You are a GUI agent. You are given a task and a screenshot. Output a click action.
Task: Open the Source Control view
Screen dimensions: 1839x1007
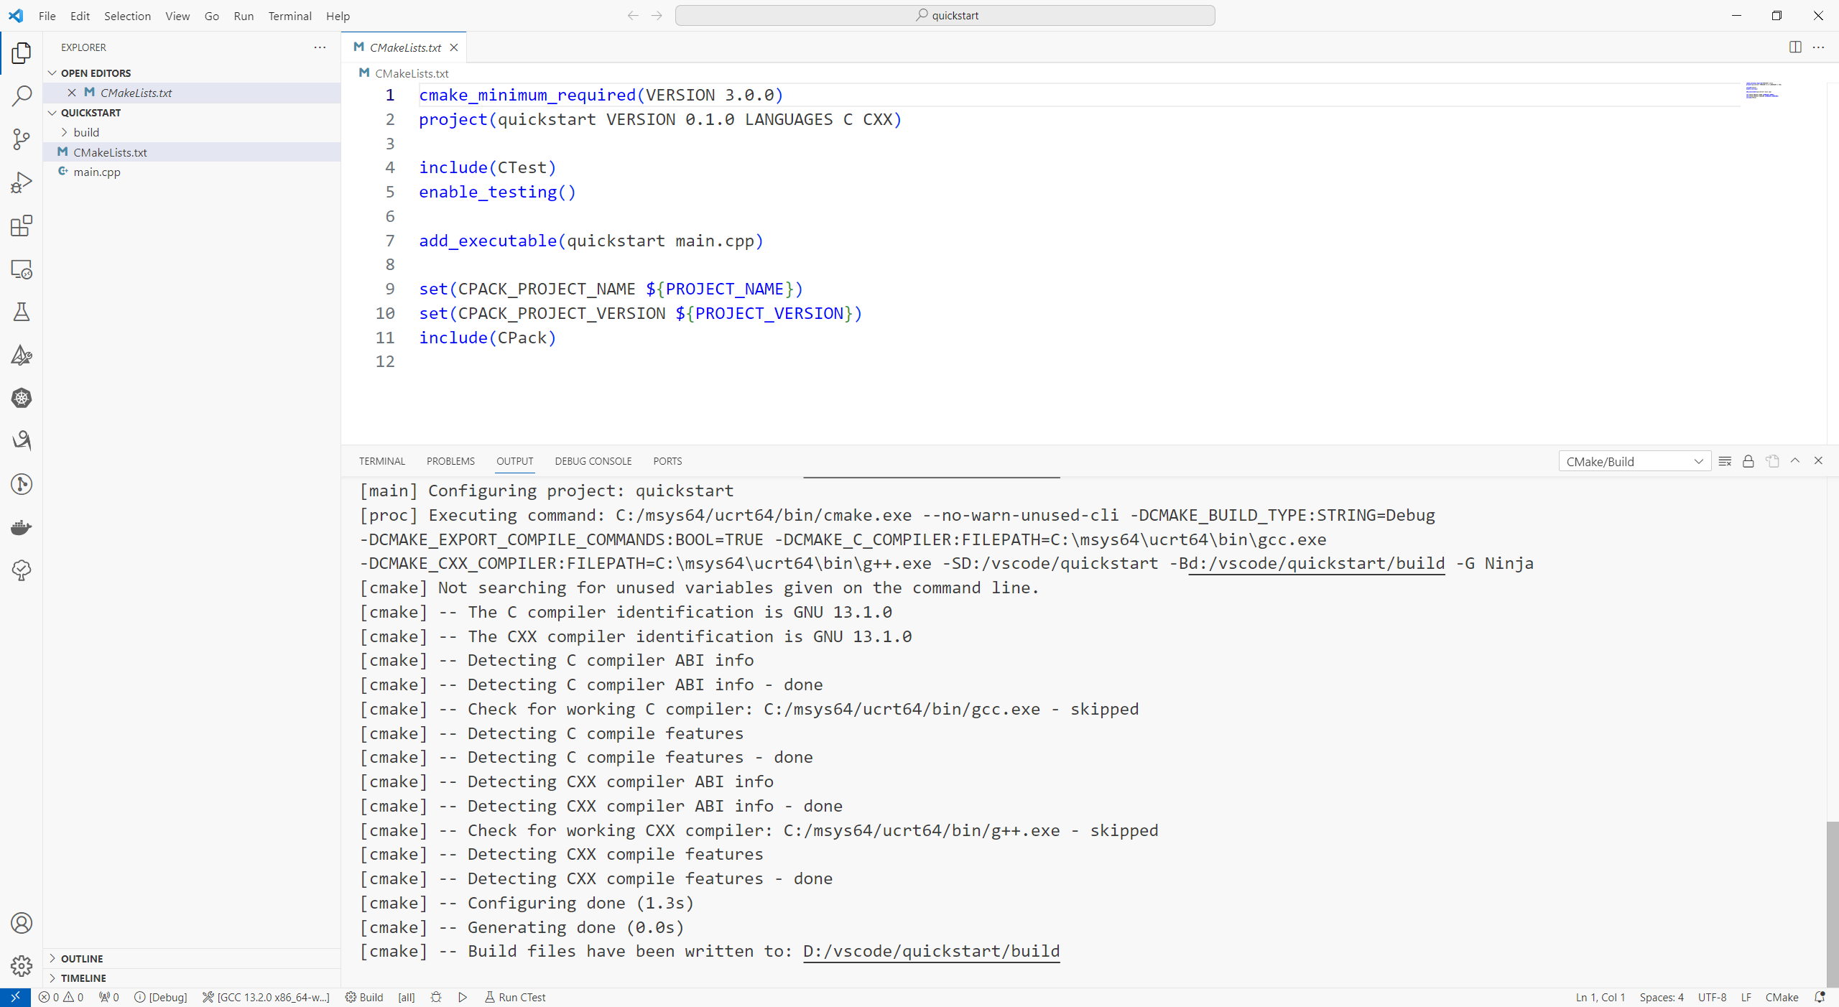click(x=22, y=139)
